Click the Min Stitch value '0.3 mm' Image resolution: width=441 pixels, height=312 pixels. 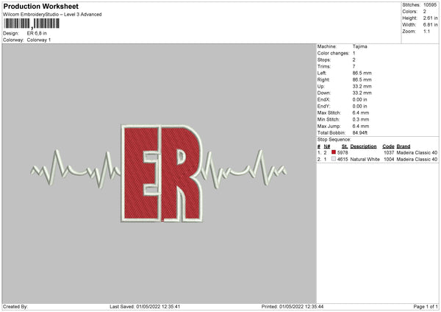click(361, 119)
